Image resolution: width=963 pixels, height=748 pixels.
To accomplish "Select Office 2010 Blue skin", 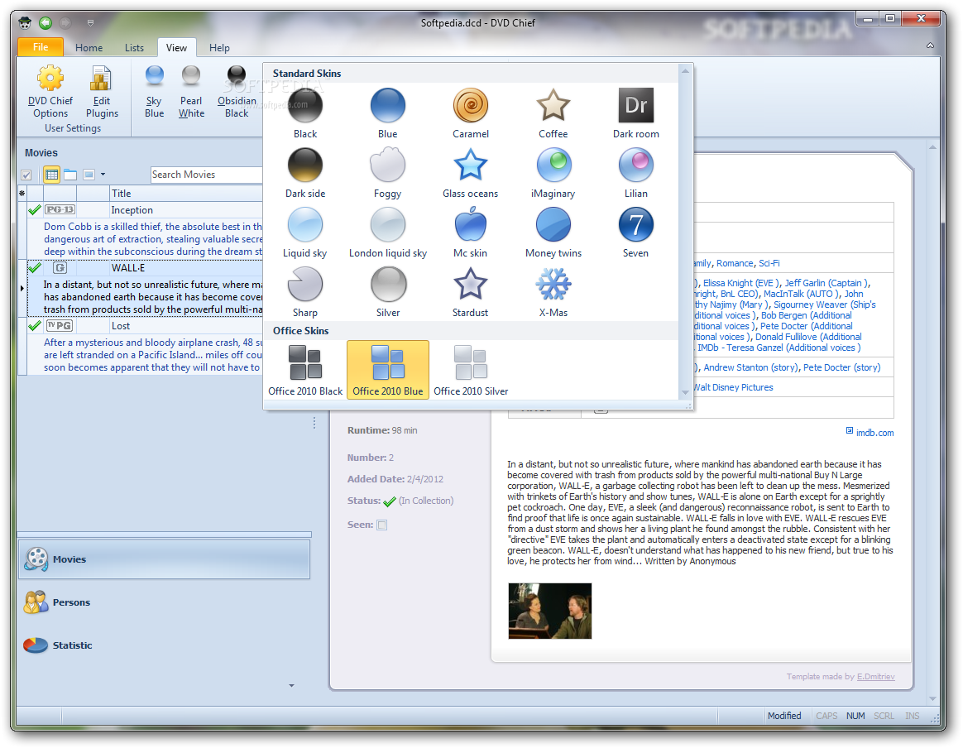I will [x=387, y=370].
